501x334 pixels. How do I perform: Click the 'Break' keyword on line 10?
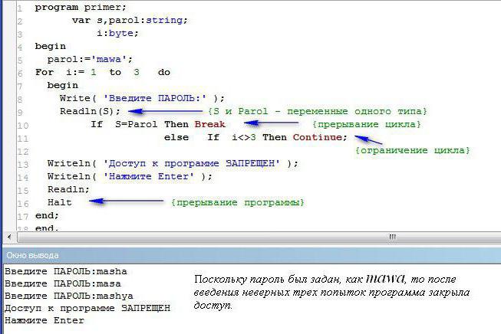[210, 124]
